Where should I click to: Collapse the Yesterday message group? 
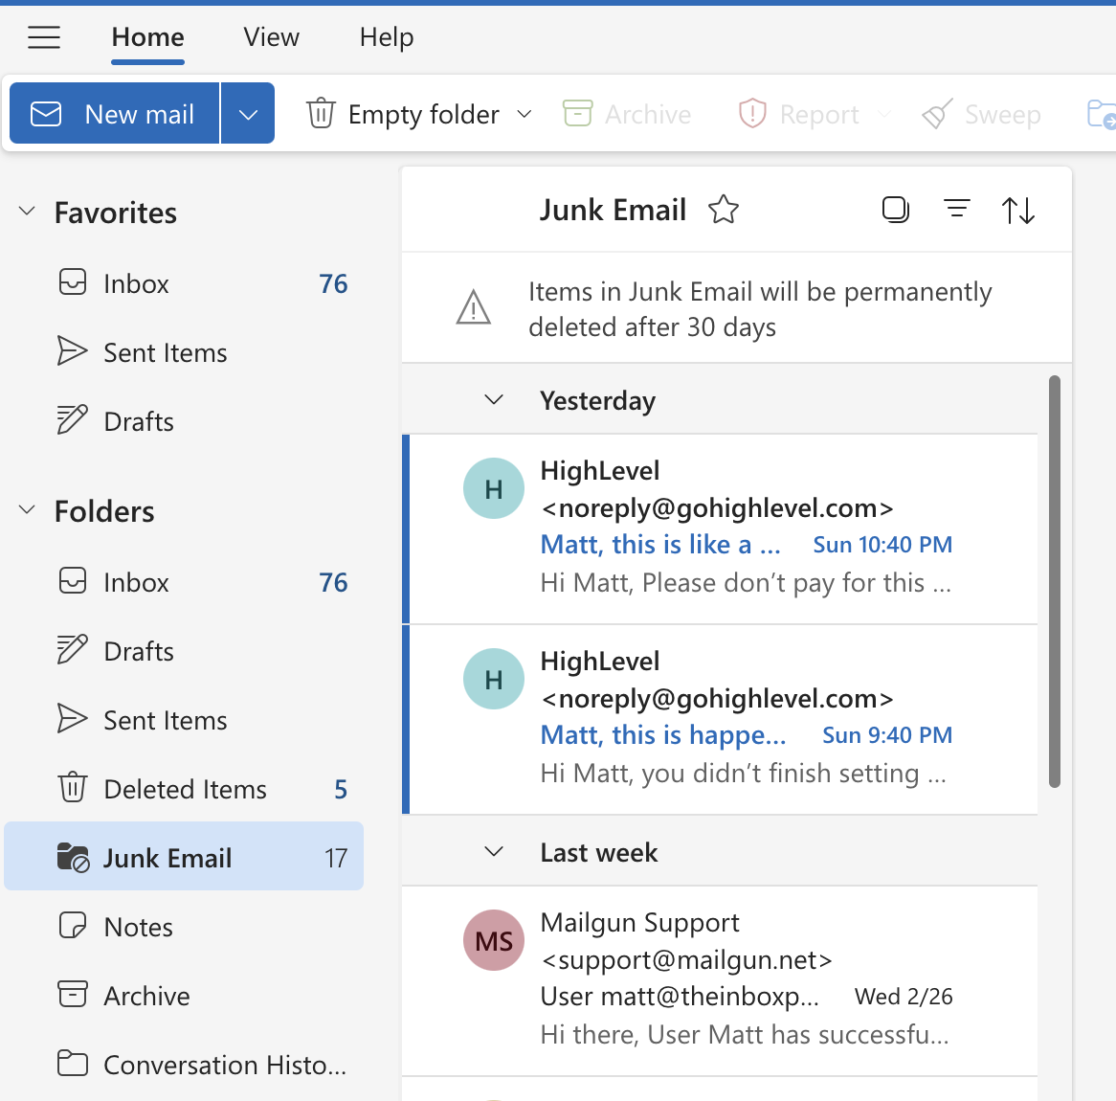point(493,399)
